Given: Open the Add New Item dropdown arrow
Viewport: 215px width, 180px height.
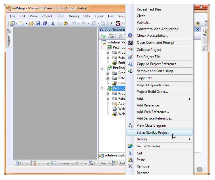Looking at the screenshot, I should (26, 23).
